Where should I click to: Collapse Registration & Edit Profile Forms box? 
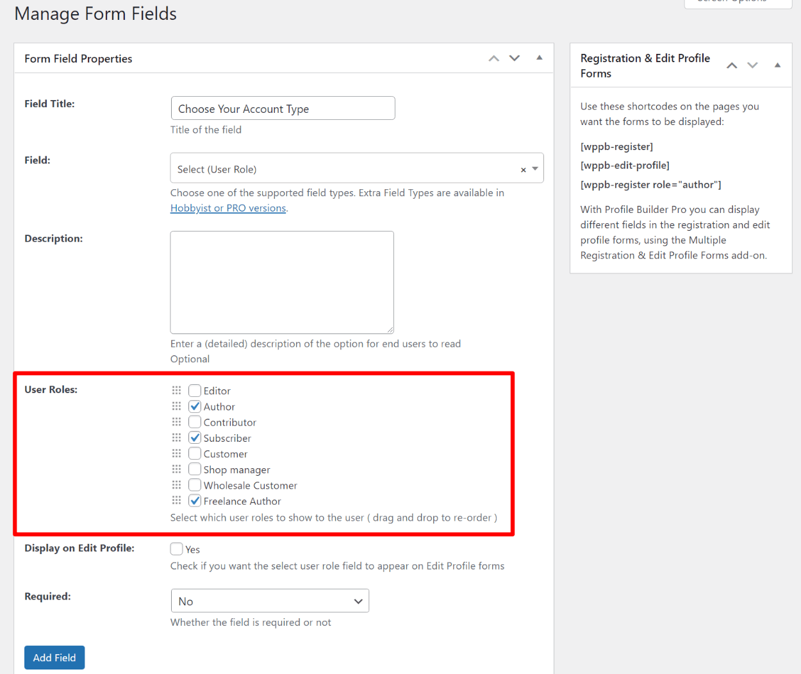coord(777,65)
